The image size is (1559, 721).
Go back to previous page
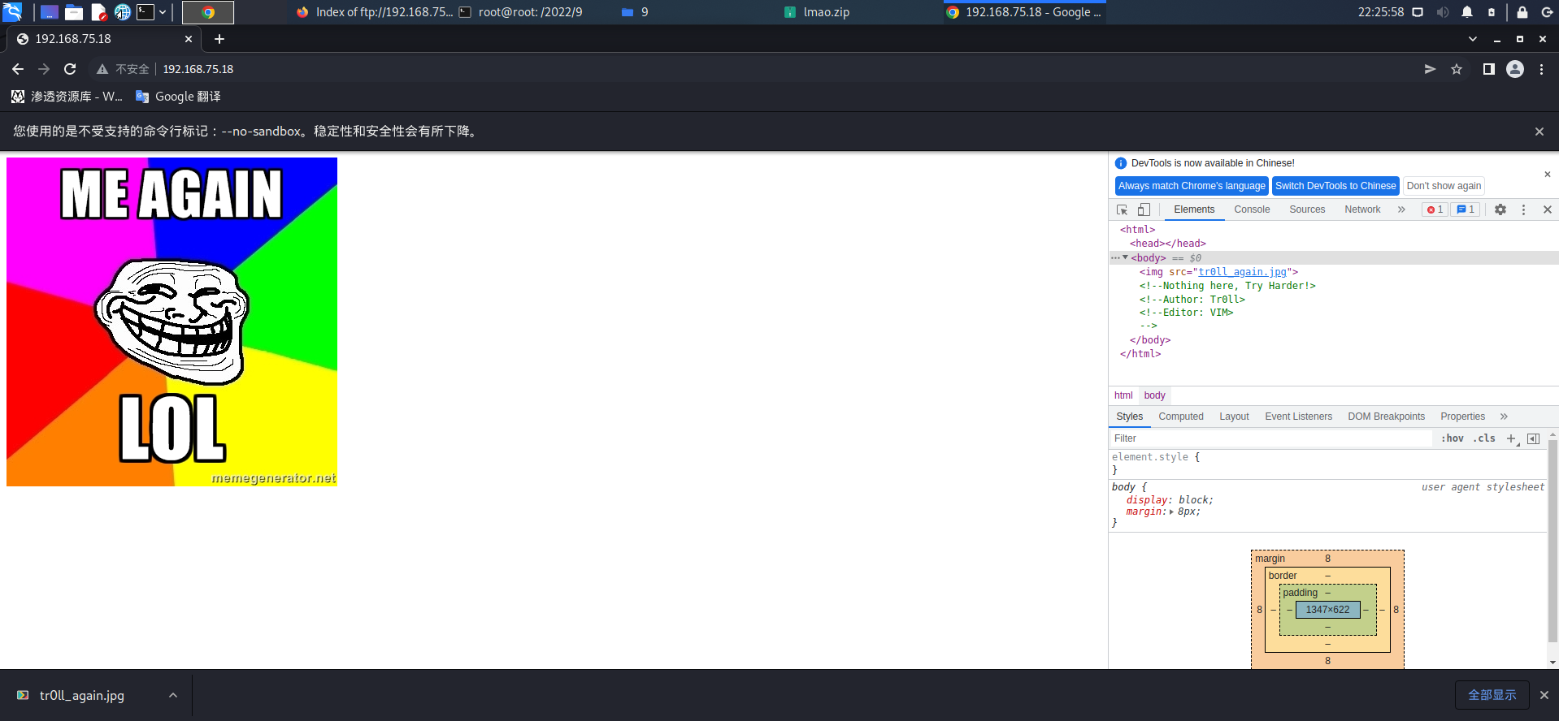tap(18, 69)
